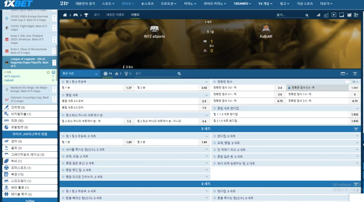Click the screen layout icon in header
The image size is (364, 202).
[342, 15]
